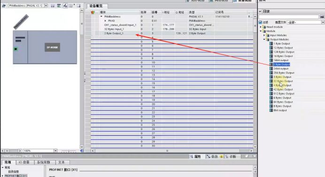Screen dimensions: 325x177
Task: Open the 配置文件 profile dropdown
Action: click(x=323, y=22)
